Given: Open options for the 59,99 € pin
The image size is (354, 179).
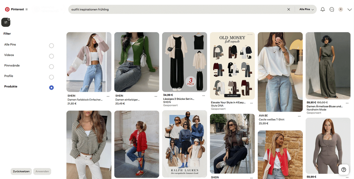Looking at the screenshot, I should coord(347,178).
